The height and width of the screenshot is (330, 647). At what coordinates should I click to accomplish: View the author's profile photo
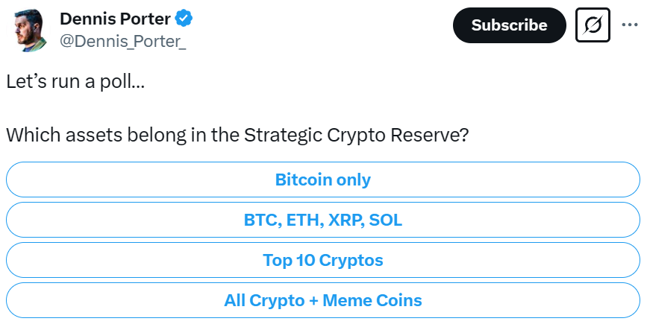30,31
